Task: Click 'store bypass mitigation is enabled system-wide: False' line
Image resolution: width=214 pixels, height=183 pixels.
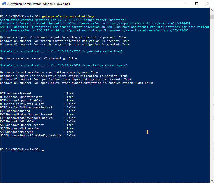Action: pyautogui.click(x=77, y=83)
